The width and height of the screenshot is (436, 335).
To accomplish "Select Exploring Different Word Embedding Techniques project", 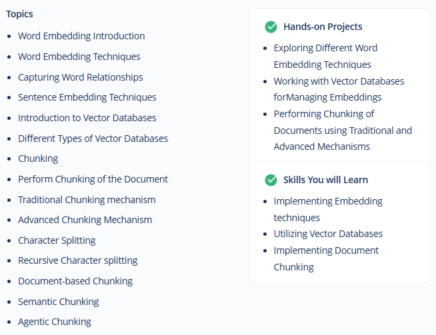I will (x=325, y=57).
